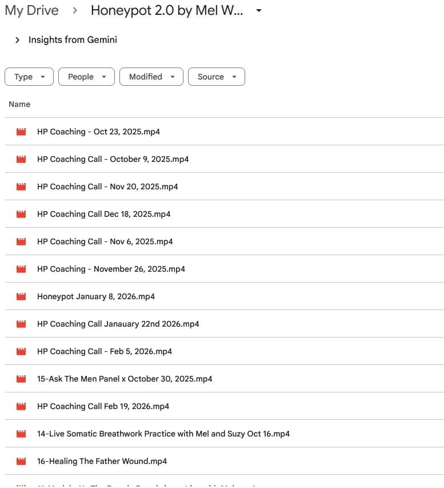
Task: Open Honeypot 2.0 folder options arrow
Action: pos(258,11)
